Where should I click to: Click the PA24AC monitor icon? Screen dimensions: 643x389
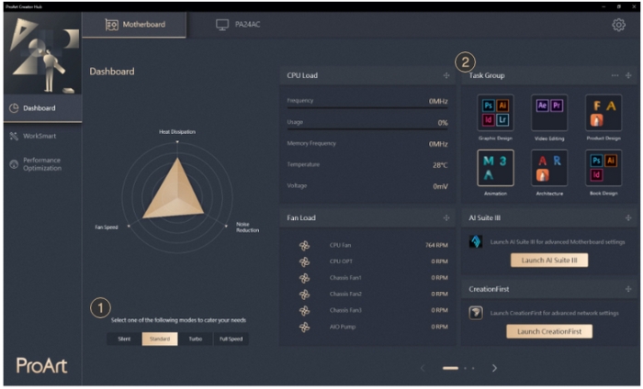222,25
